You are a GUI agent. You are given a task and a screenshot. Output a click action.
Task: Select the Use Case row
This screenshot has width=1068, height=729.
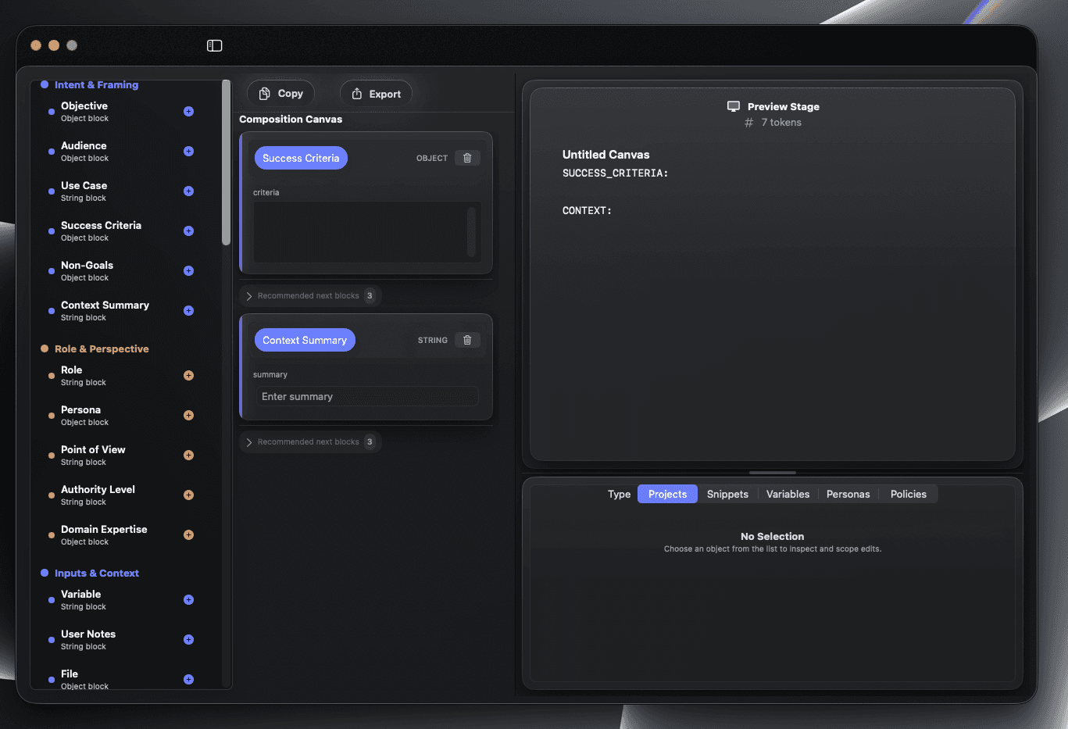click(x=121, y=191)
